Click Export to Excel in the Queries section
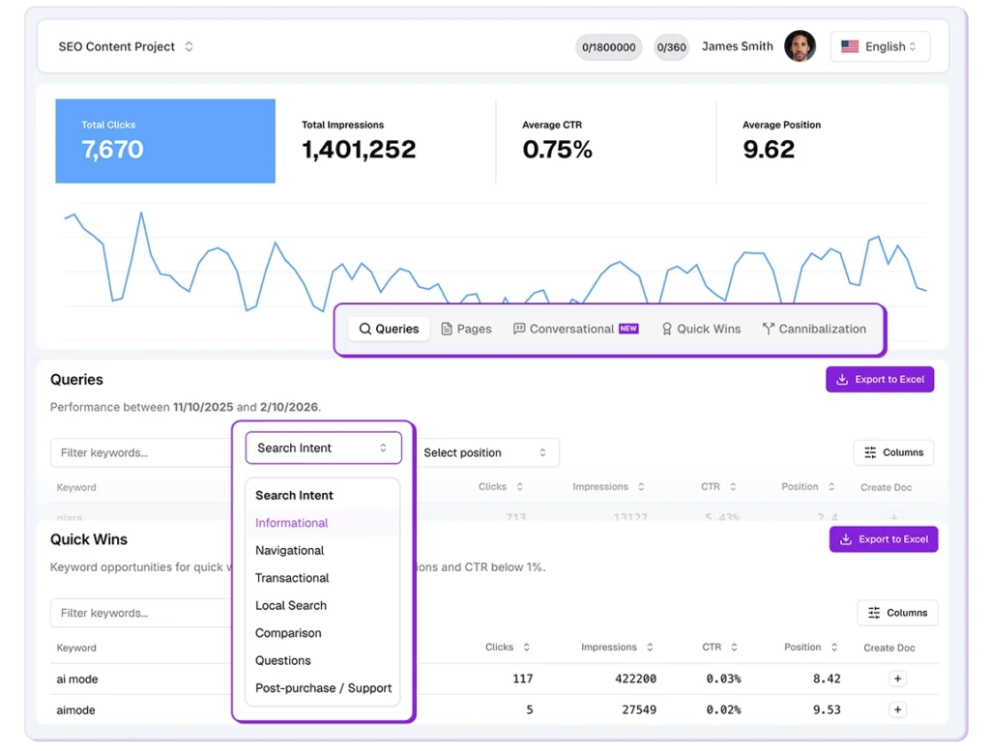This screenshot has width=990, height=751. click(x=879, y=379)
